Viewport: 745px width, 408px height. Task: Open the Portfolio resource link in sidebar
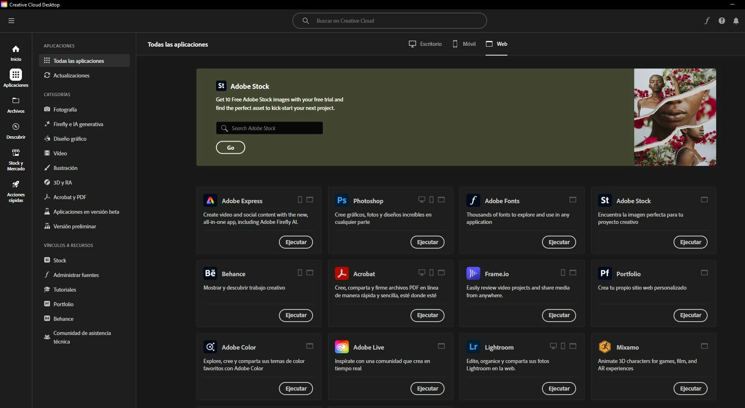[x=84, y=304]
